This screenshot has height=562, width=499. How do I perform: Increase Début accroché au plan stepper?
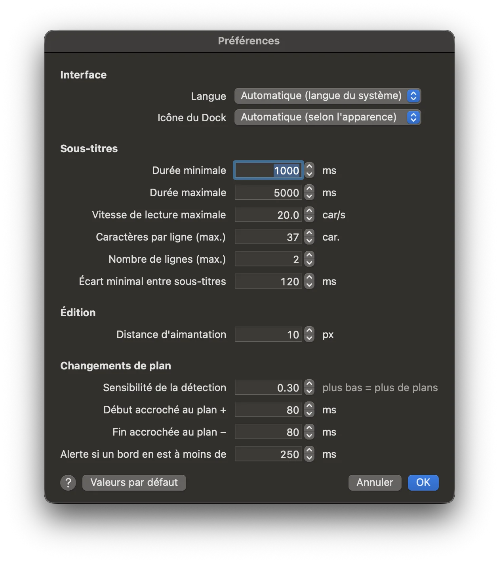[310, 406]
